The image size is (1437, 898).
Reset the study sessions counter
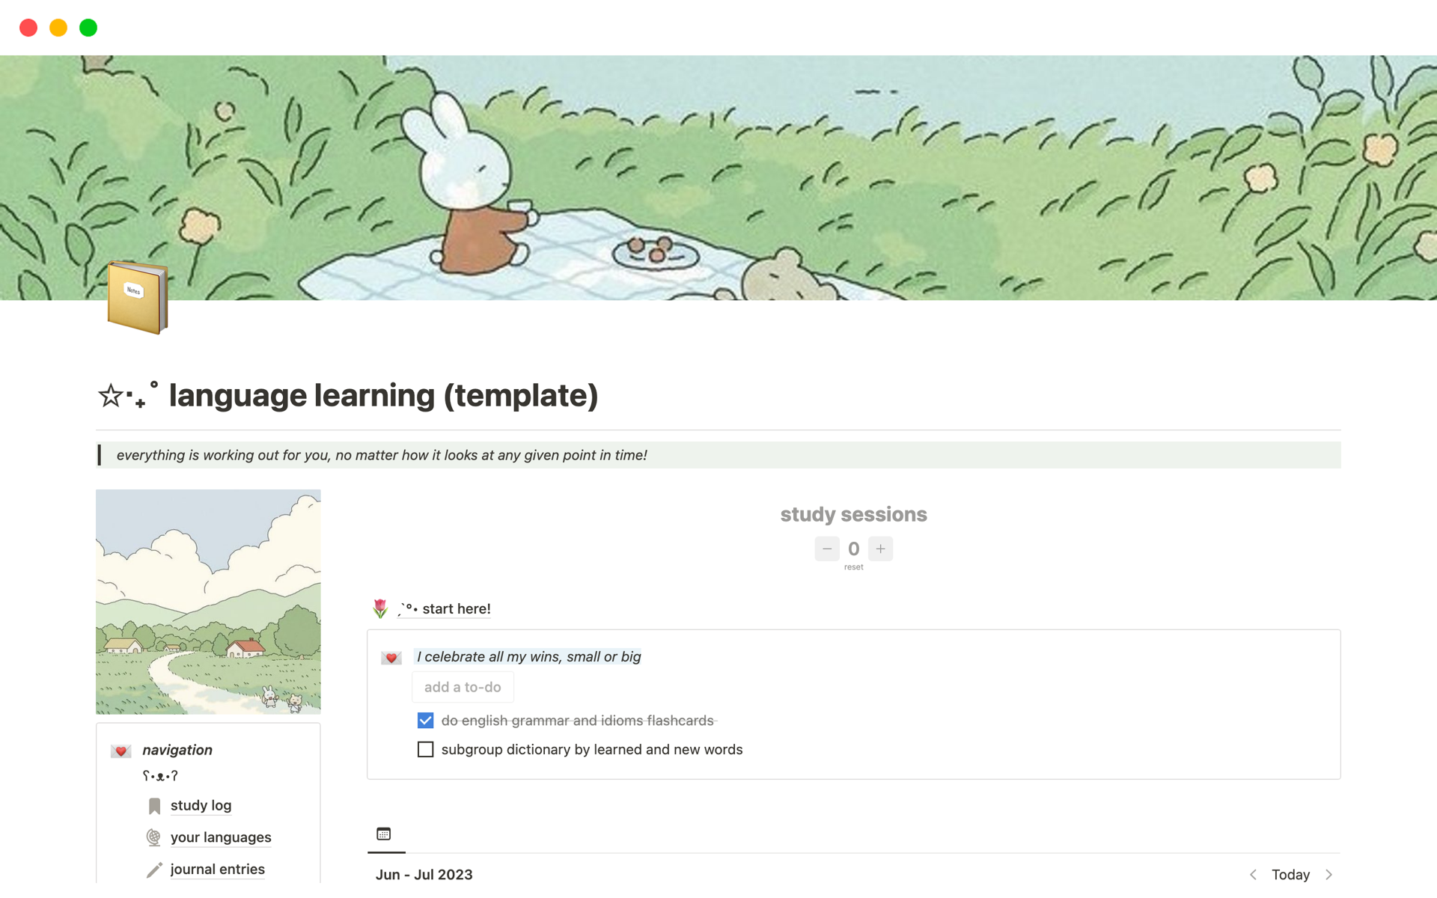coord(853,567)
